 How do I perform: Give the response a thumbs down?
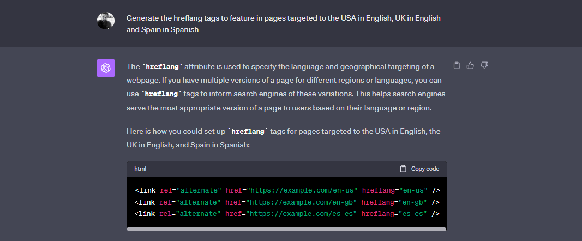(x=484, y=65)
